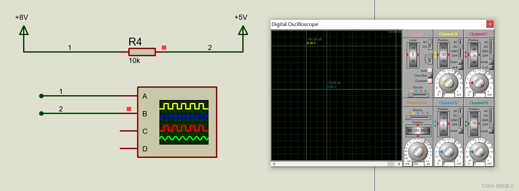Click the +5V power terminal arrow
Screen dimensions: 519x191
tap(243, 30)
